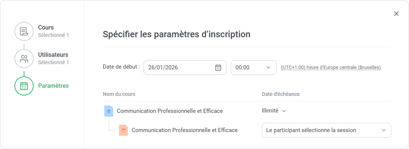This screenshot has height=149, width=409.
Task: Click the top-level course name row
Action: point(170,111)
